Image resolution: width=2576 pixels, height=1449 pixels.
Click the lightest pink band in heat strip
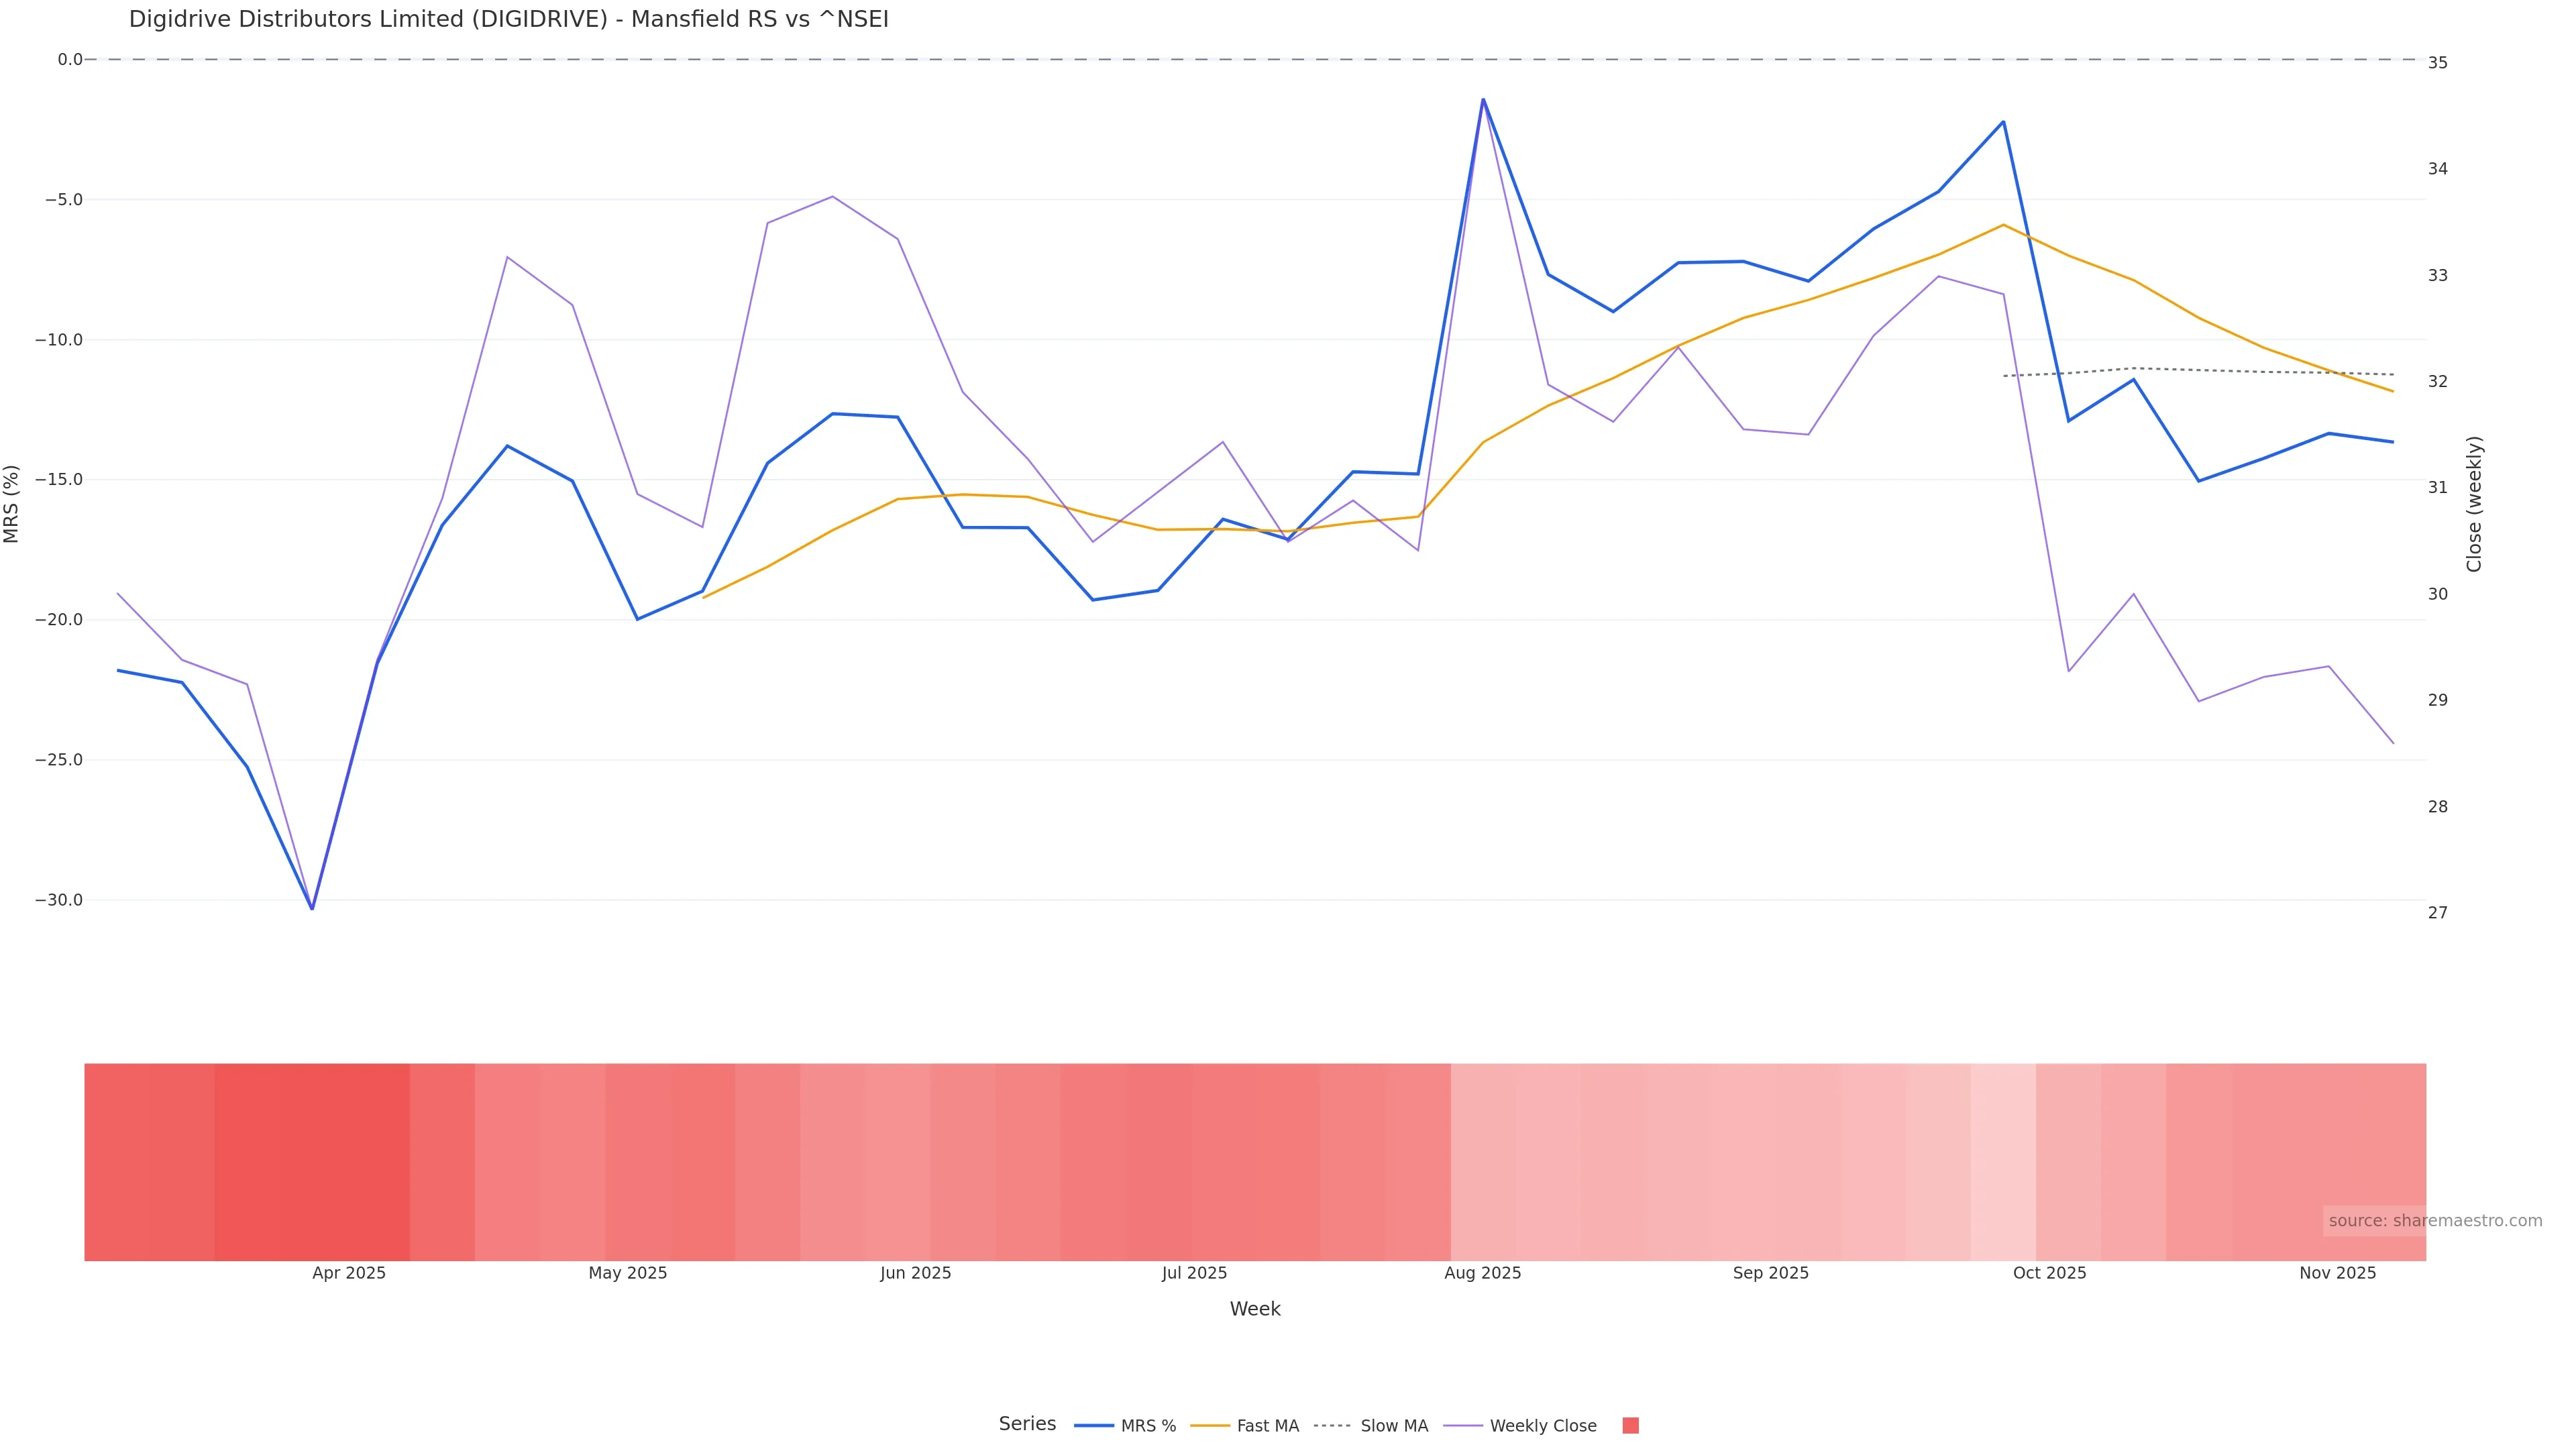point(2003,1161)
